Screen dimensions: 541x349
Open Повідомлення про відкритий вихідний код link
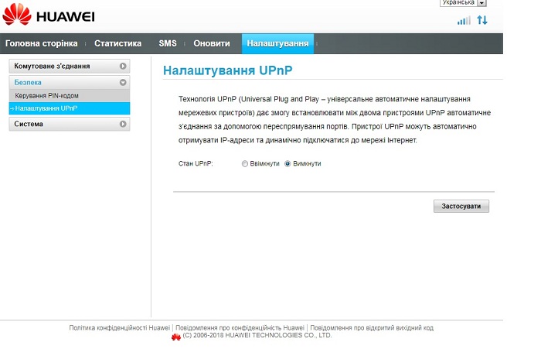coord(372,327)
